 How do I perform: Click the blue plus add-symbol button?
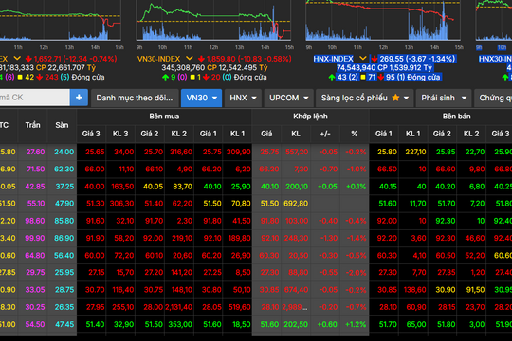[x=79, y=98]
